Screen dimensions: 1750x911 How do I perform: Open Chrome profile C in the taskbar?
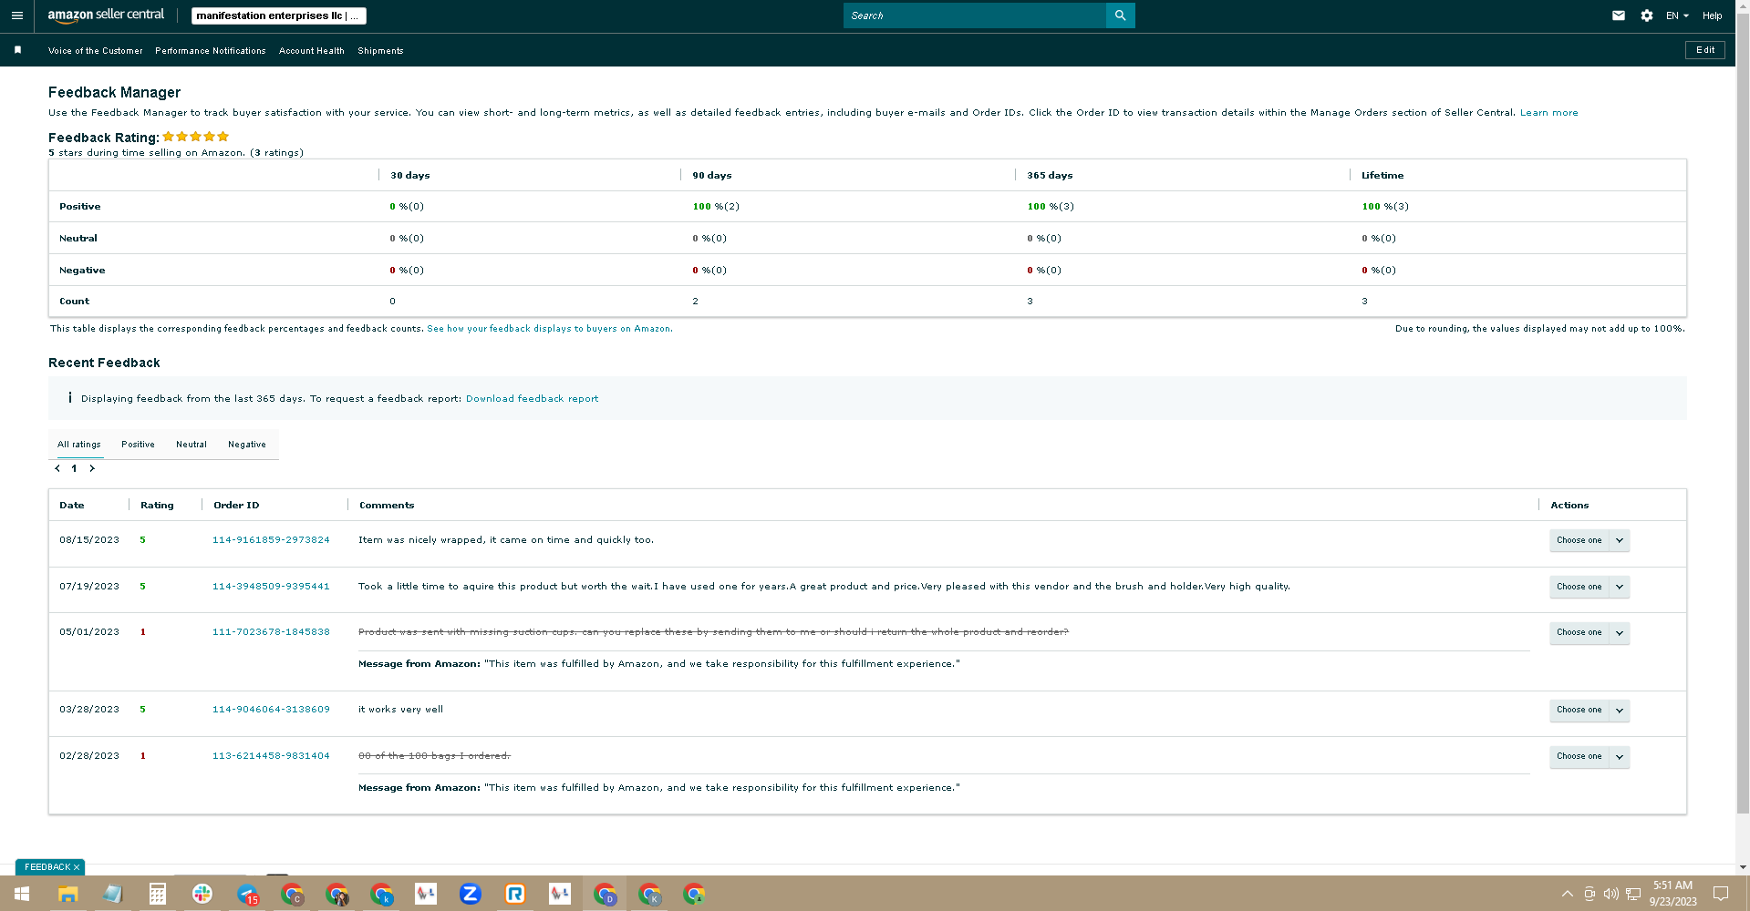point(292,894)
